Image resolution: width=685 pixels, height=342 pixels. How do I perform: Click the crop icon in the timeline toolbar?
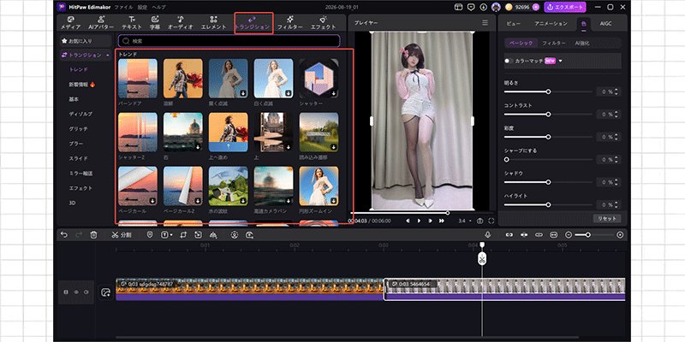(x=183, y=234)
